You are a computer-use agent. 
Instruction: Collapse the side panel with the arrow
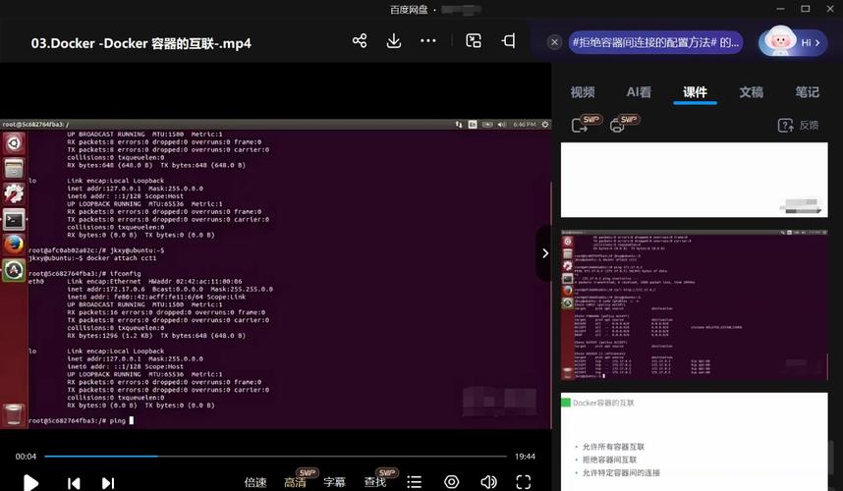pos(544,253)
